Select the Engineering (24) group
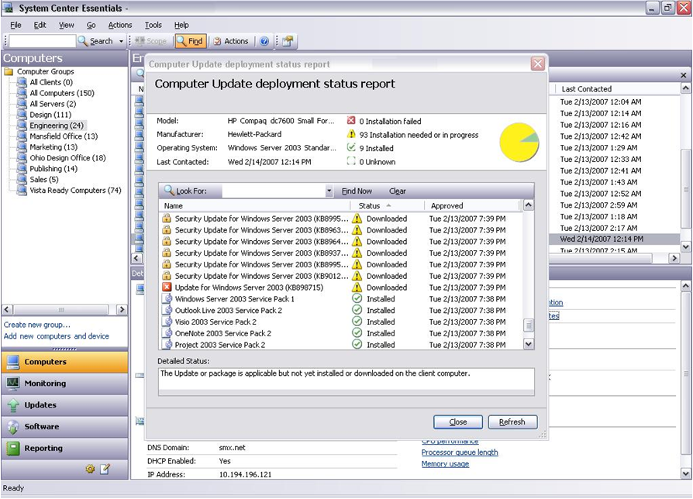The width and height of the screenshot is (693, 499). tap(57, 126)
